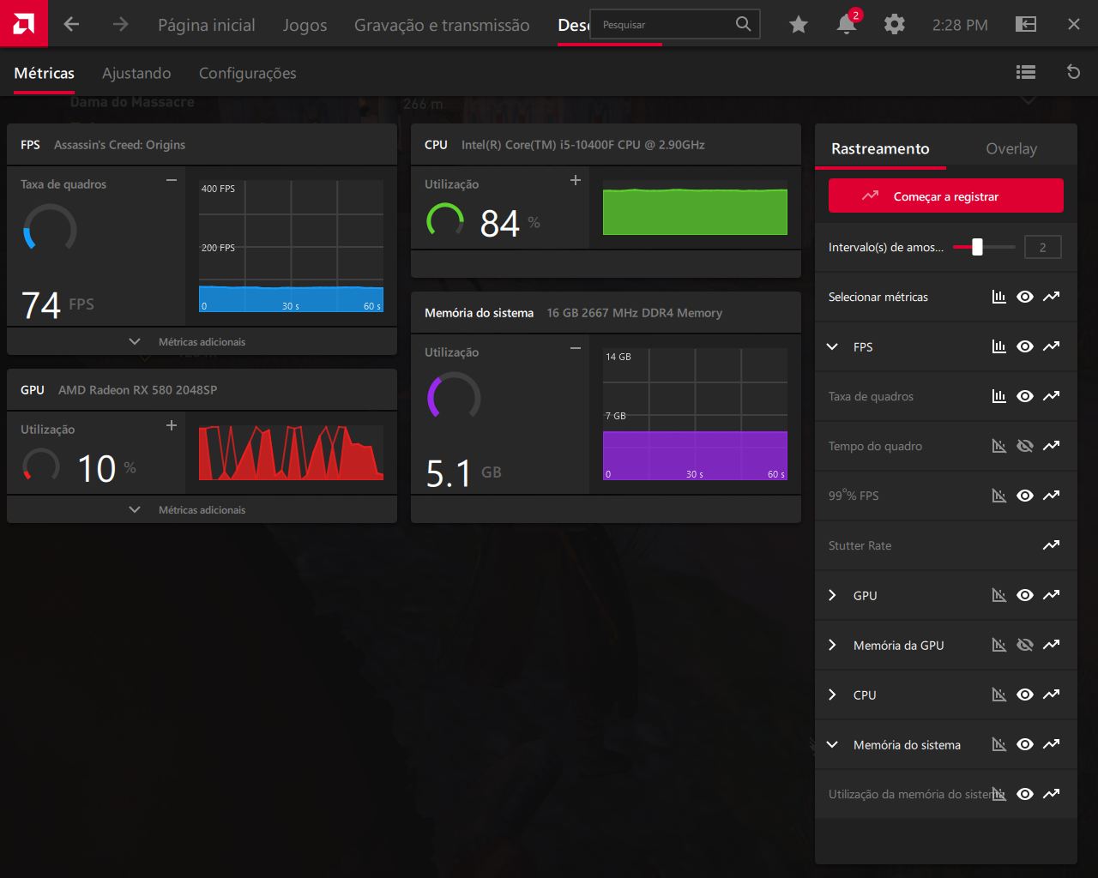The image size is (1098, 878).
Task: Show hidden Memória da GPU overlay
Action: pos(1025,645)
